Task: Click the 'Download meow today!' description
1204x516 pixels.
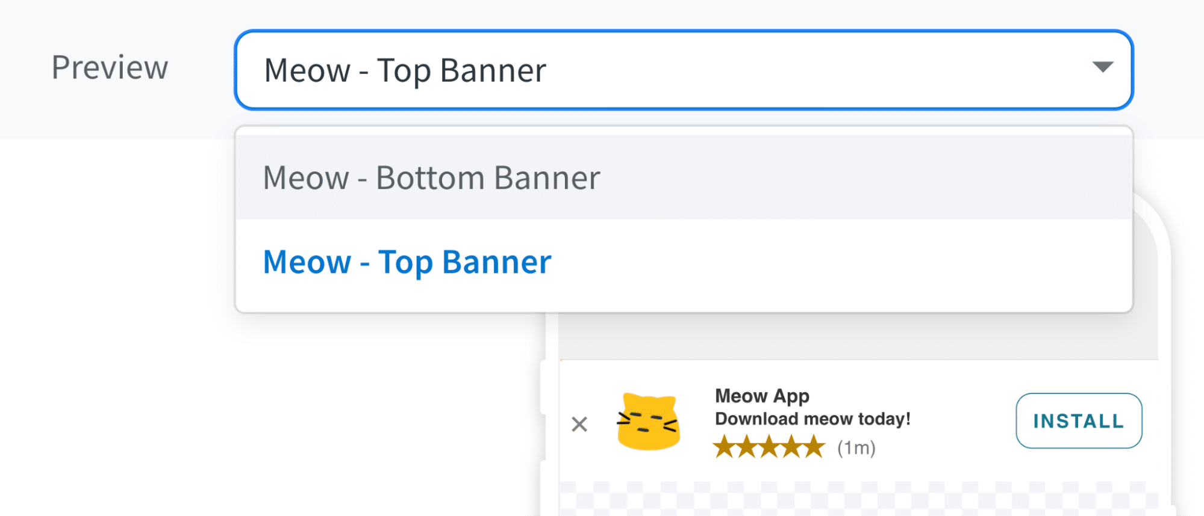Action: point(813,419)
